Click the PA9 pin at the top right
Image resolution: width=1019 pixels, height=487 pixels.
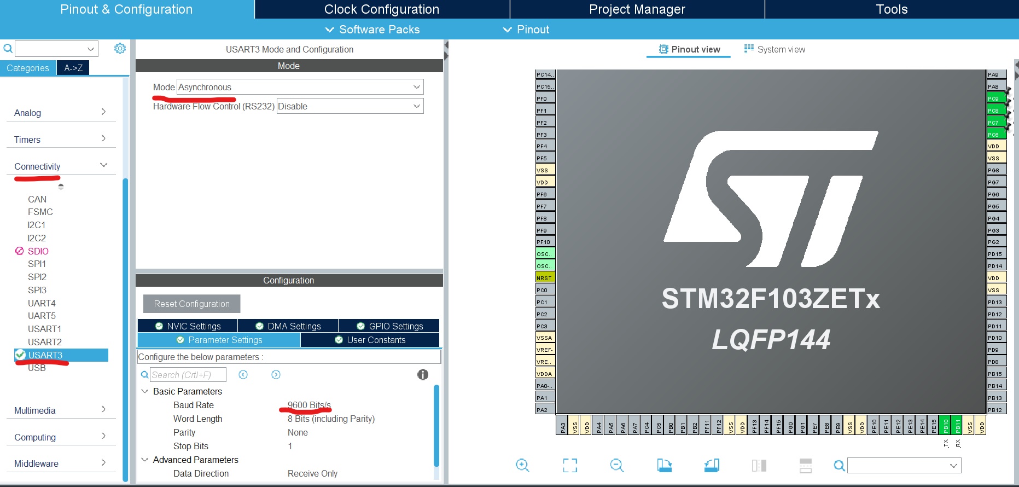tap(997, 74)
